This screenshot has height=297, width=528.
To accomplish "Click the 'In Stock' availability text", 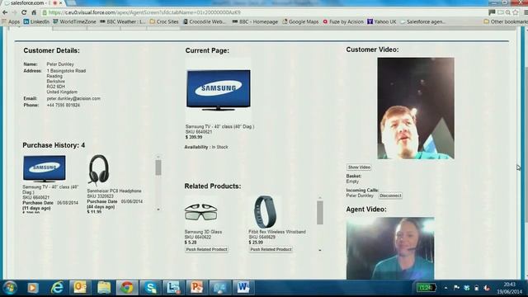I will (x=220, y=147).
